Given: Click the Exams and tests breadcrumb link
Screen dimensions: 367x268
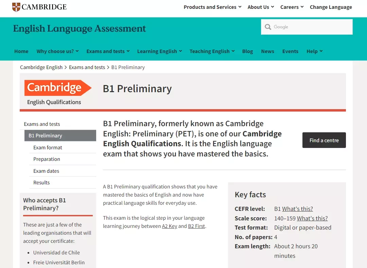Looking at the screenshot, I should coord(87,67).
